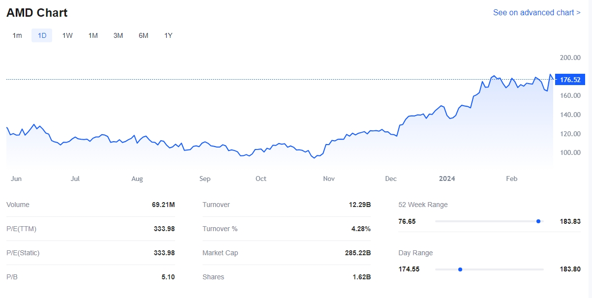Select the 1M chart interval

(93, 35)
